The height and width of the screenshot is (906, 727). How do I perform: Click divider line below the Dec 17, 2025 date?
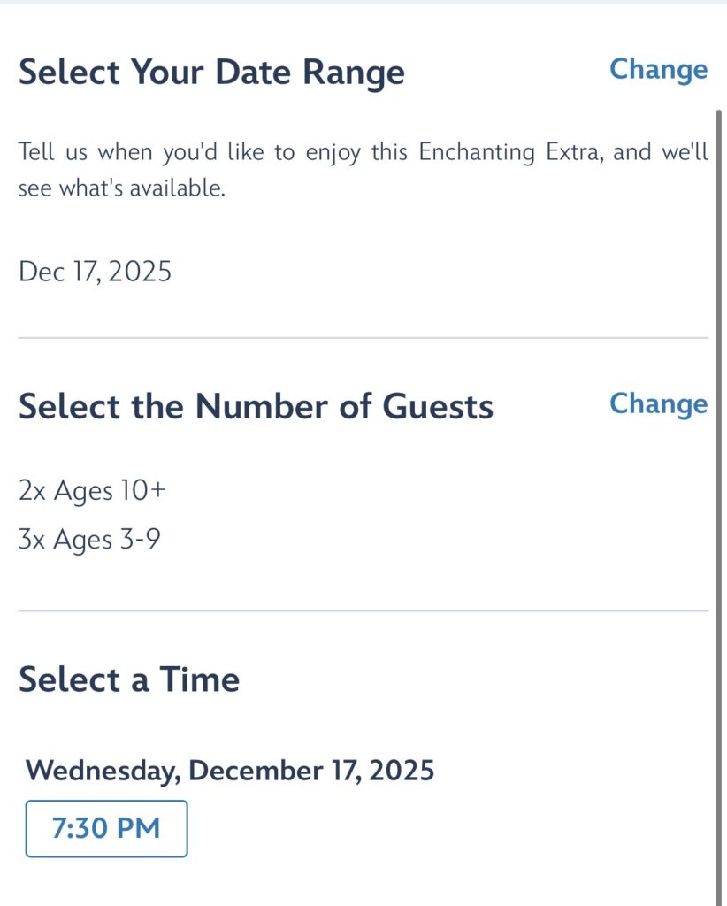tap(363, 338)
